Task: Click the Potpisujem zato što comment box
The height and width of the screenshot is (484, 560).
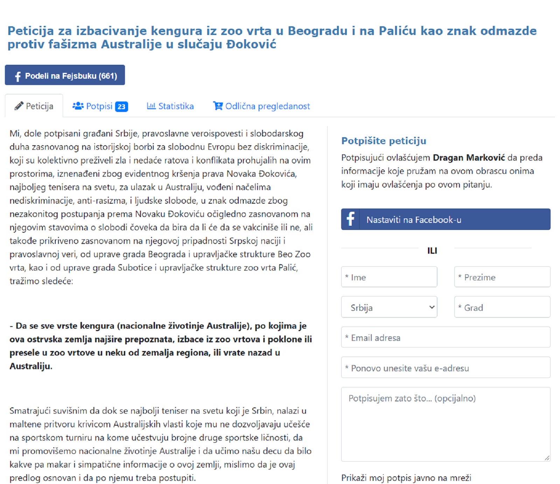Action: tap(445, 424)
